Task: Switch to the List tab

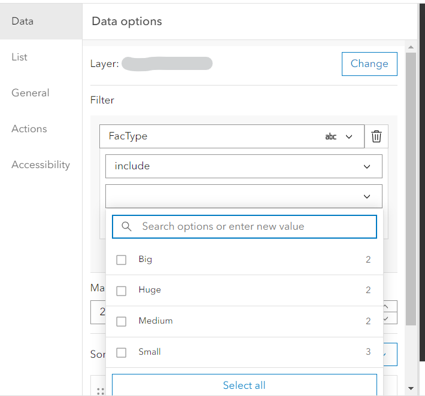Action: pos(20,57)
